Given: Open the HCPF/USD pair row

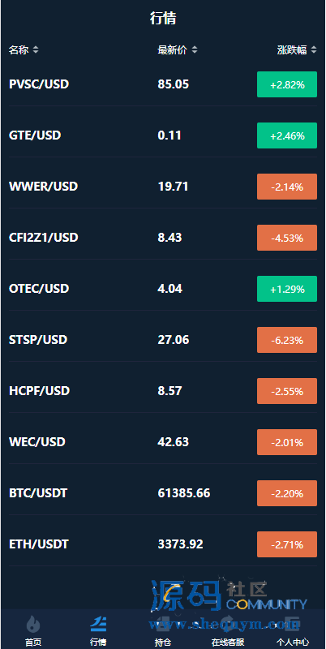Looking at the screenshot, I should click(163, 391).
